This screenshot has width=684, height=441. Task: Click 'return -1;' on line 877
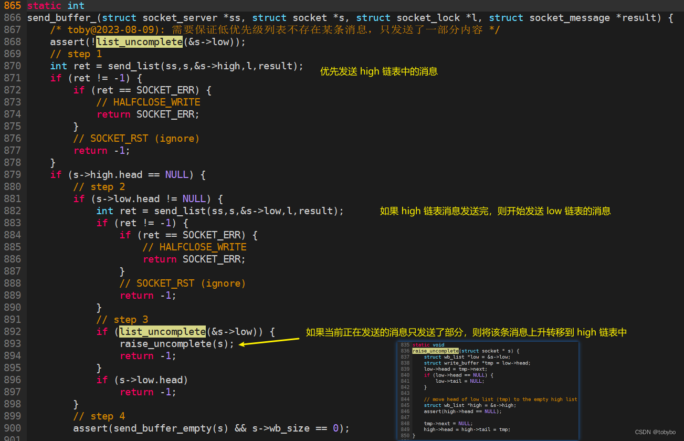coord(102,151)
